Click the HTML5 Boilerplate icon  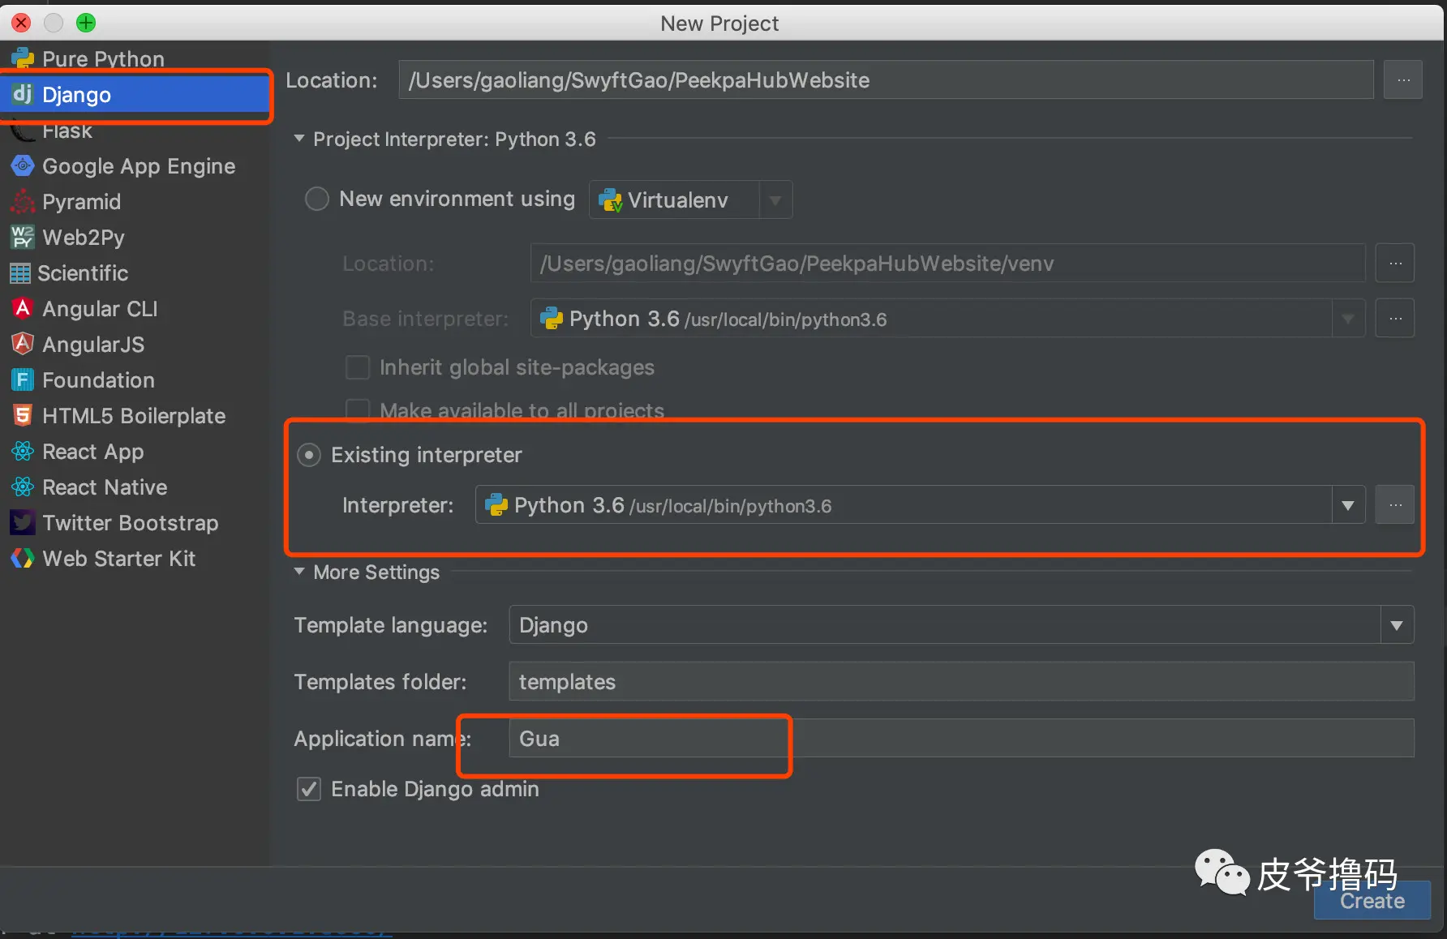tap(23, 415)
